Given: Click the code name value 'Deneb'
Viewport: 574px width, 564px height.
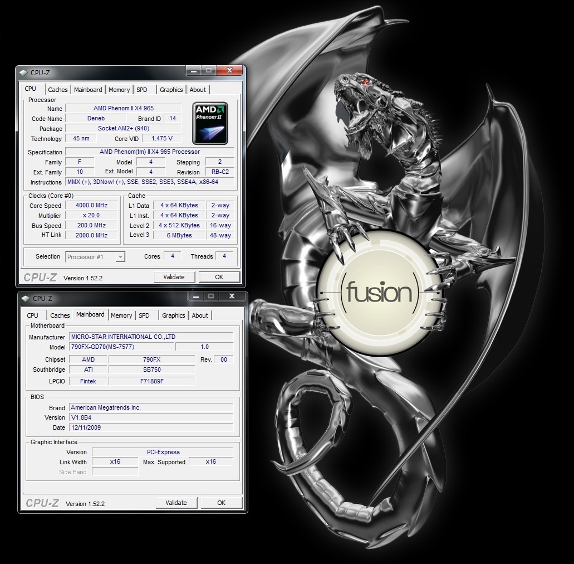Looking at the screenshot, I should (x=96, y=118).
